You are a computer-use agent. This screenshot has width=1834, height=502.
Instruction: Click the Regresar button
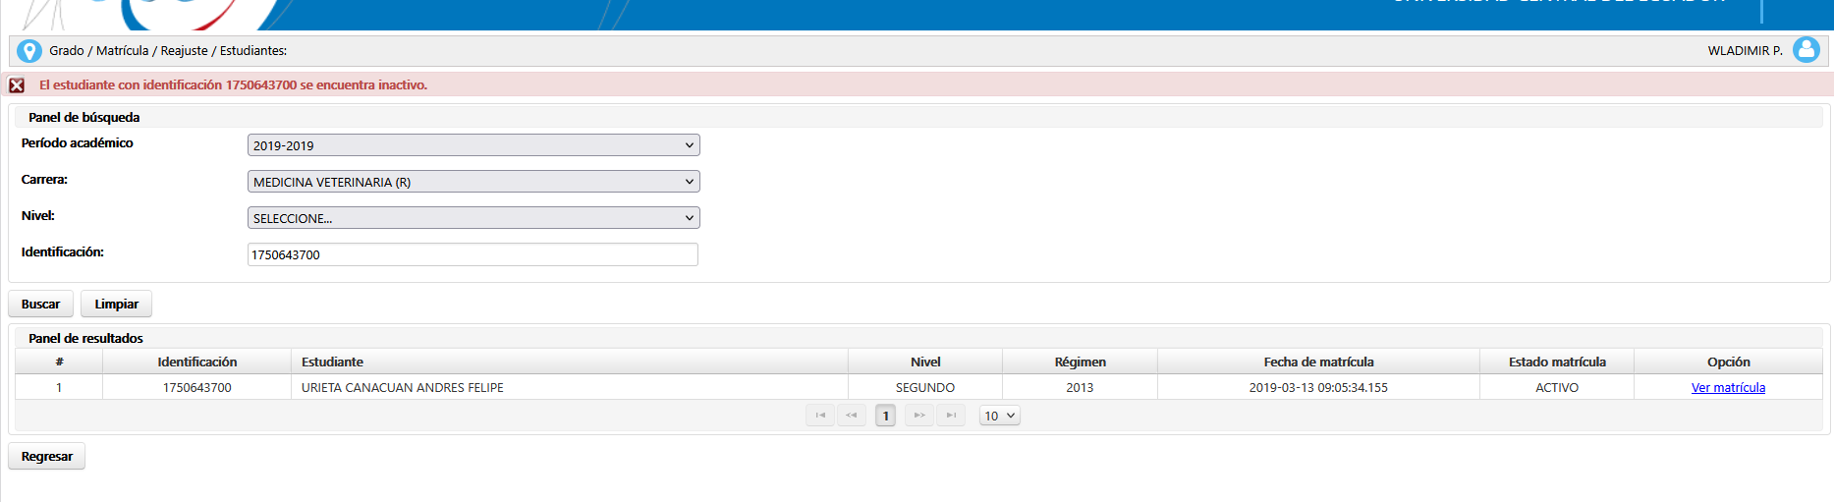coord(47,457)
